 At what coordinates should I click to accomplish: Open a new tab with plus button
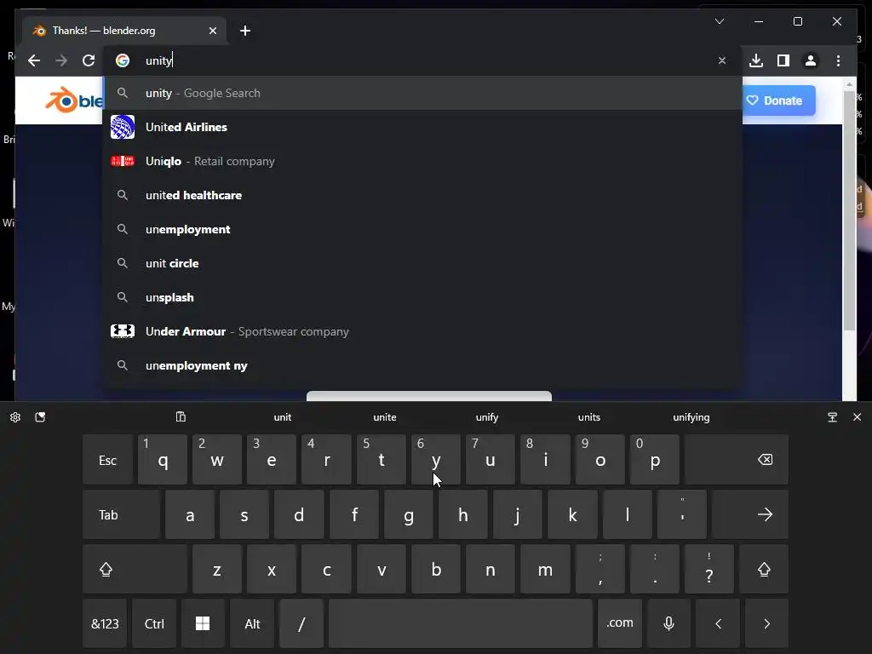point(245,31)
